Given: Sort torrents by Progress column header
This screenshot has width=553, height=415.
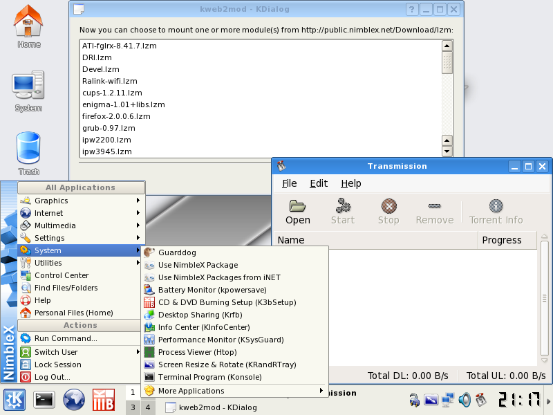Looking at the screenshot, I should (x=507, y=240).
